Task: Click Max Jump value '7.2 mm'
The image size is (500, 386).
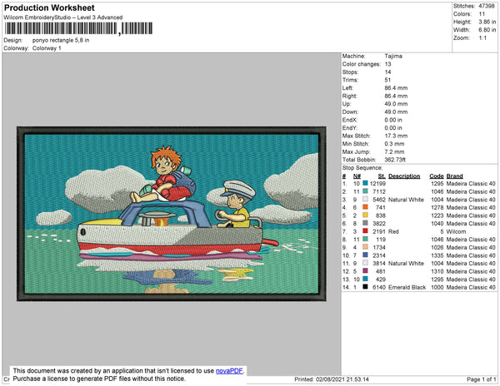Action: coord(394,151)
